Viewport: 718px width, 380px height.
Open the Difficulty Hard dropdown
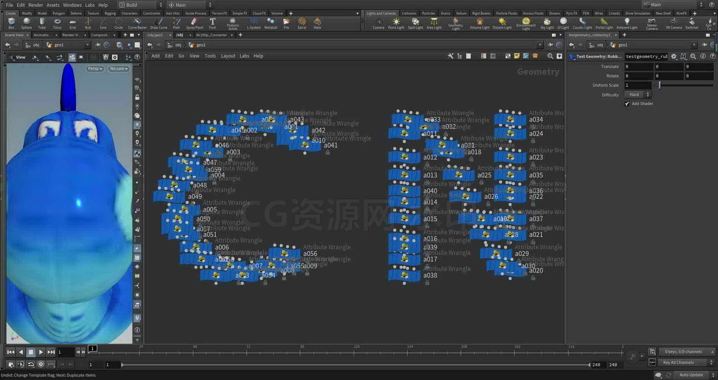point(638,95)
